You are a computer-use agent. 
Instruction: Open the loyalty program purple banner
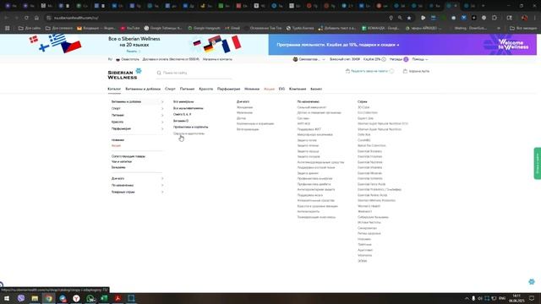[x=402, y=45]
